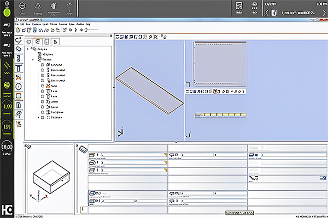Toggle checkbox of the first processing tree item
Image resolution: width=328 pixels, height=218 pixels.
[x=42, y=65]
